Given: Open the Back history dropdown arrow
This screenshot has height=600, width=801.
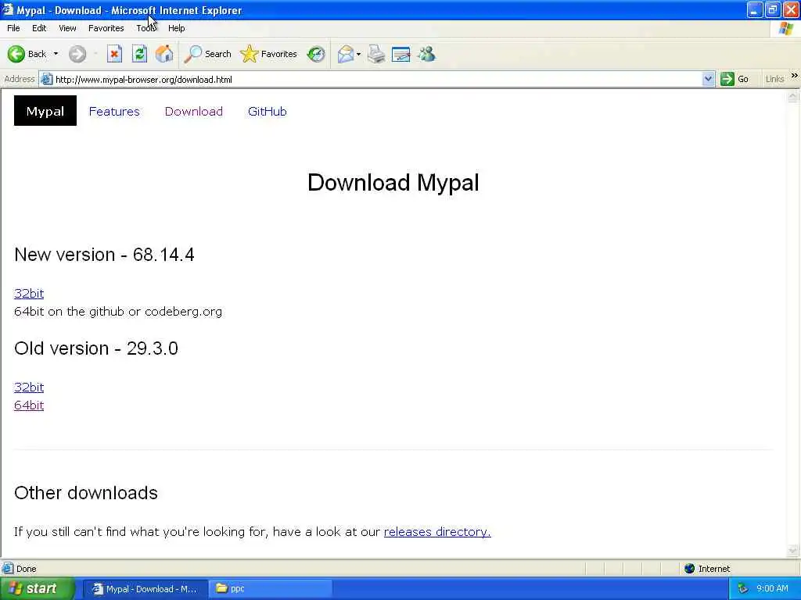Looking at the screenshot, I should [56, 54].
